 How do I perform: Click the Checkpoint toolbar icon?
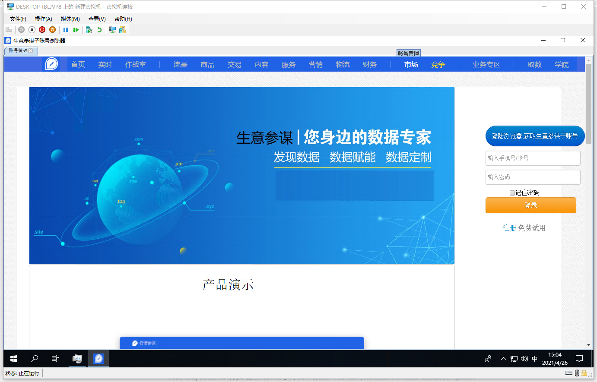tap(89, 30)
